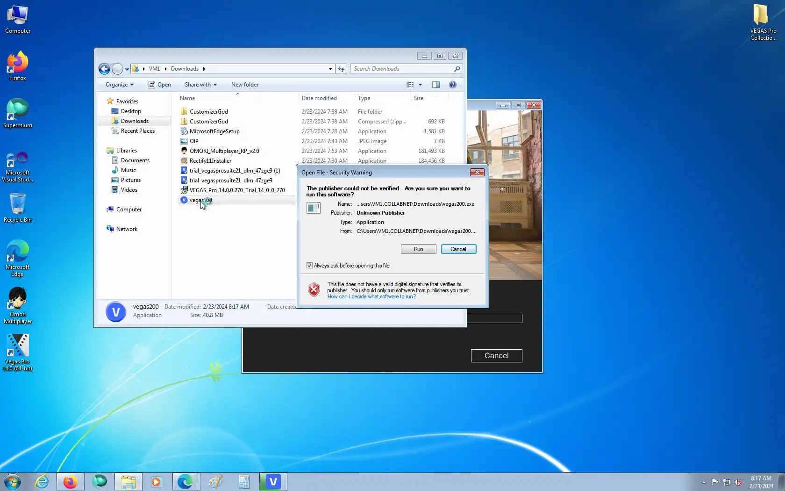Expand the address bar history dropdown
The width and height of the screenshot is (785, 491).
[330, 69]
